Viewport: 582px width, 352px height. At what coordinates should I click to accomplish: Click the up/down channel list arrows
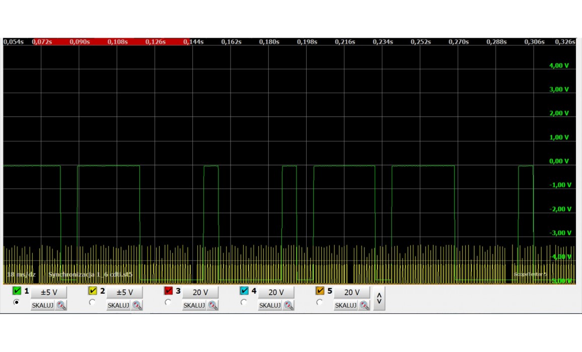tap(379, 299)
